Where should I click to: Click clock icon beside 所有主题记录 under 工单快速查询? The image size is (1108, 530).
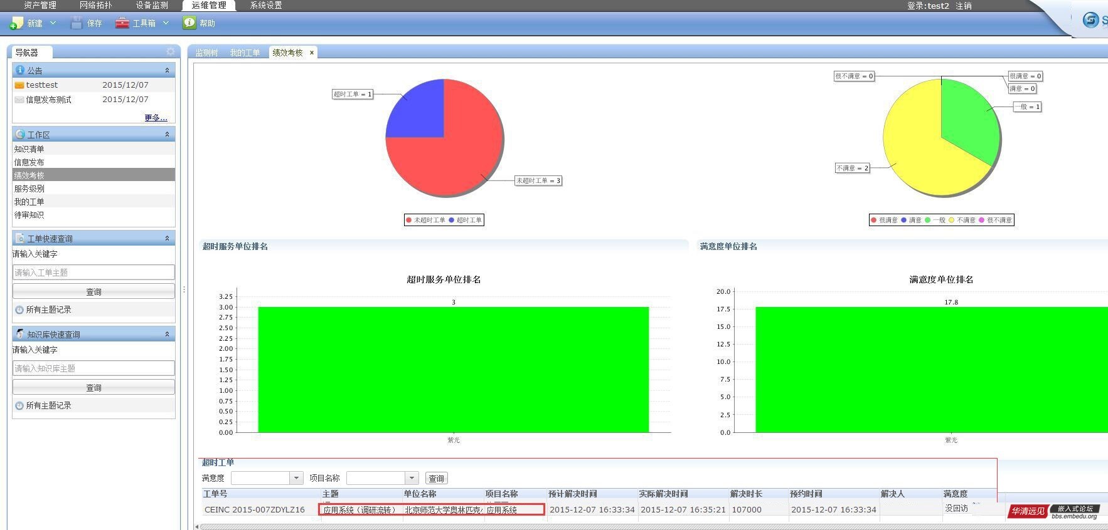tap(19, 310)
